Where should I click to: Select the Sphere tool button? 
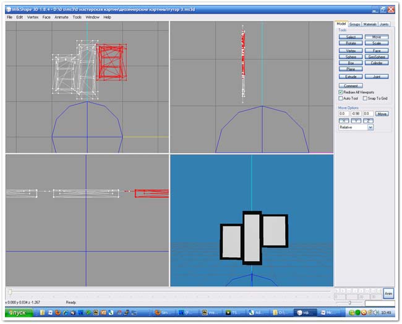(350, 56)
